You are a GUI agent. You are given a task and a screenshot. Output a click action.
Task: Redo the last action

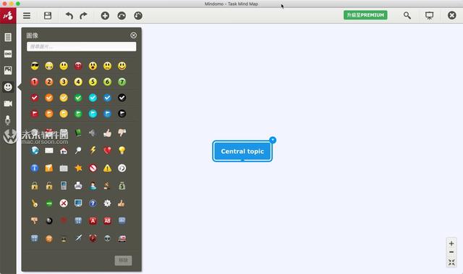(84, 15)
